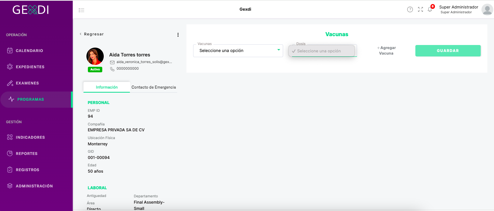
Task: Click the Super Administrador user name
Action: [459, 7]
